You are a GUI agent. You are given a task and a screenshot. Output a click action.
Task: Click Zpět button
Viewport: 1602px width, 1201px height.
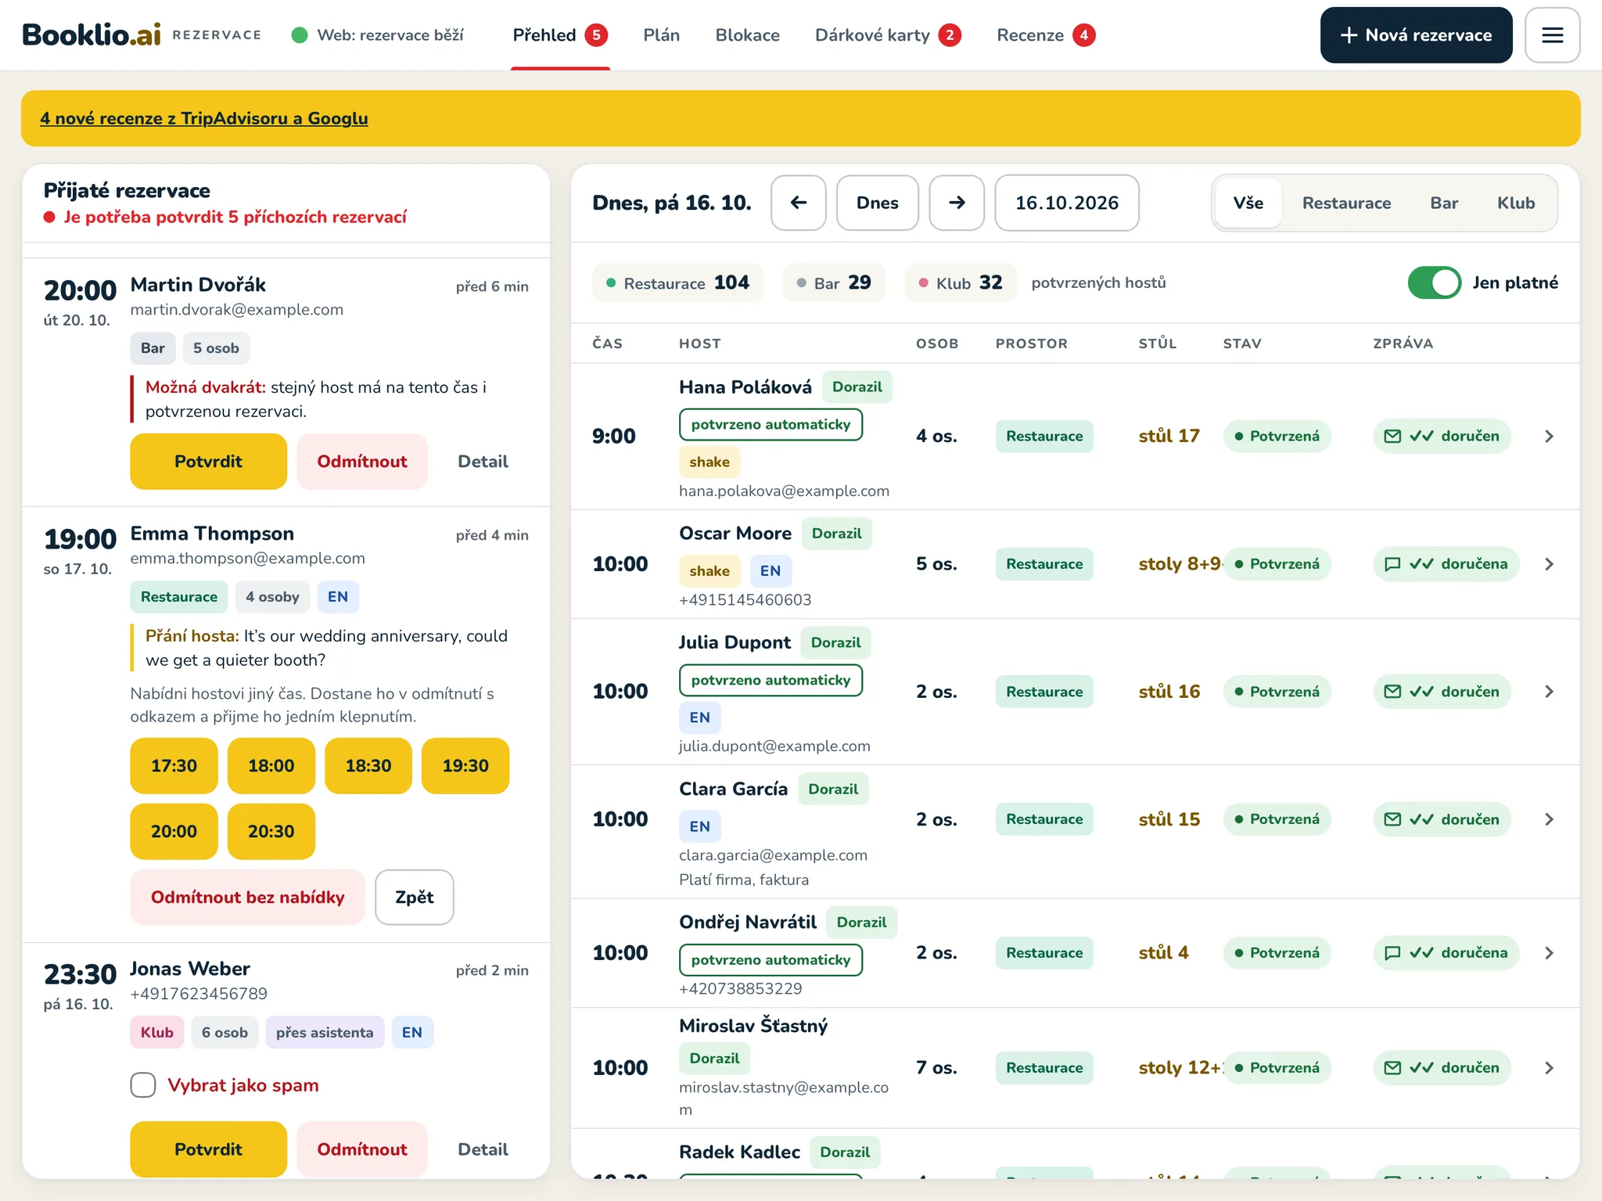pos(415,897)
